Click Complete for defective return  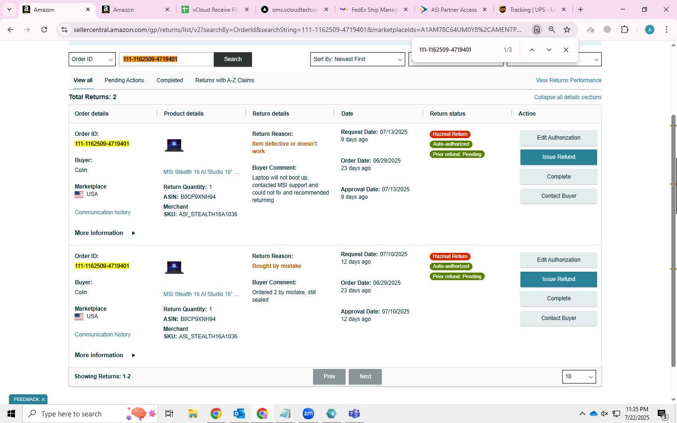click(x=559, y=177)
